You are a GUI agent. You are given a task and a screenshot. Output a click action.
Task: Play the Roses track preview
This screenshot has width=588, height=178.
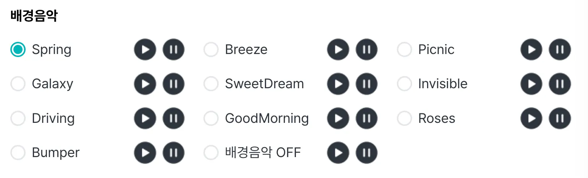click(531, 118)
